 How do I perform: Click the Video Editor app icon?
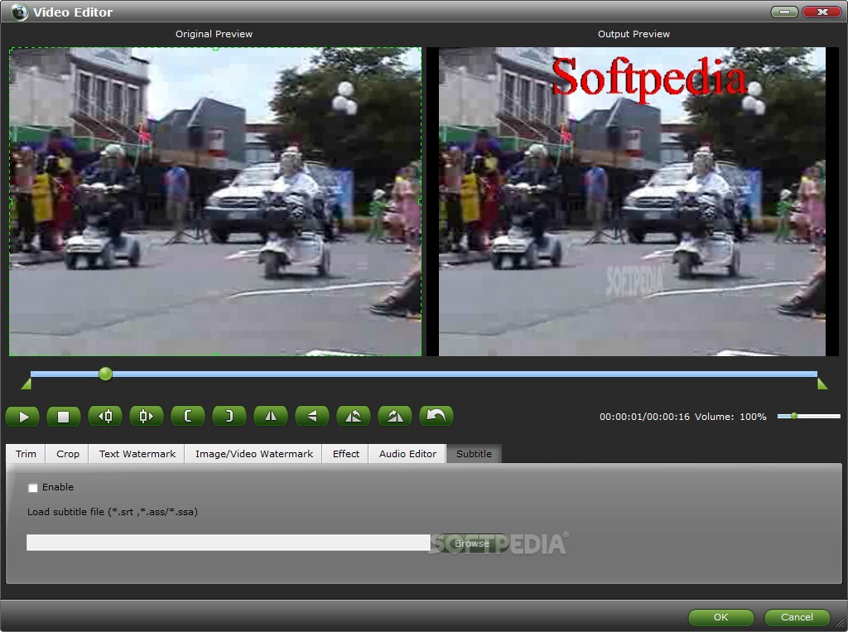[x=20, y=12]
